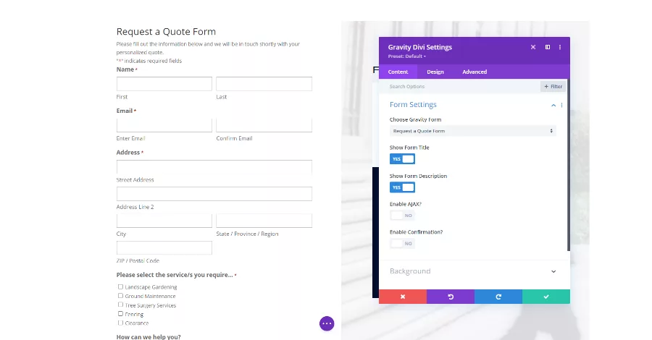This screenshot has width=652, height=340.
Task: Click First name input field
Action: [x=164, y=84]
